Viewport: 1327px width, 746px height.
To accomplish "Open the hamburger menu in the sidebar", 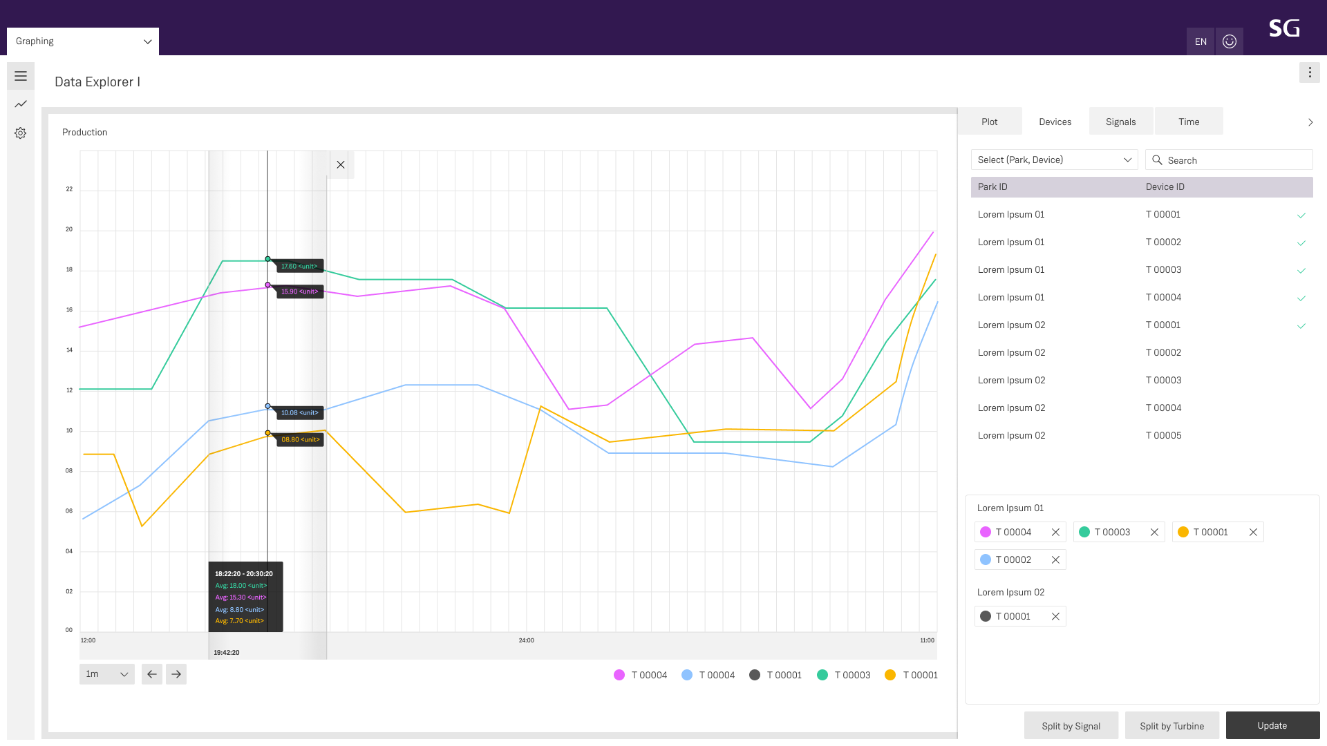I will pos(21,76).
